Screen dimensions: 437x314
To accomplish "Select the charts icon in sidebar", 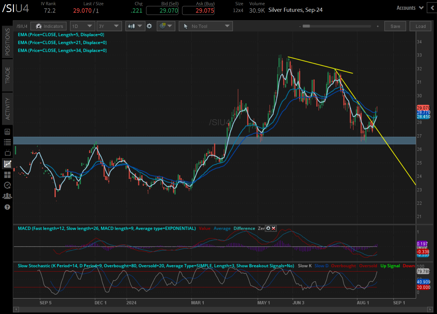I will [7, 164].
